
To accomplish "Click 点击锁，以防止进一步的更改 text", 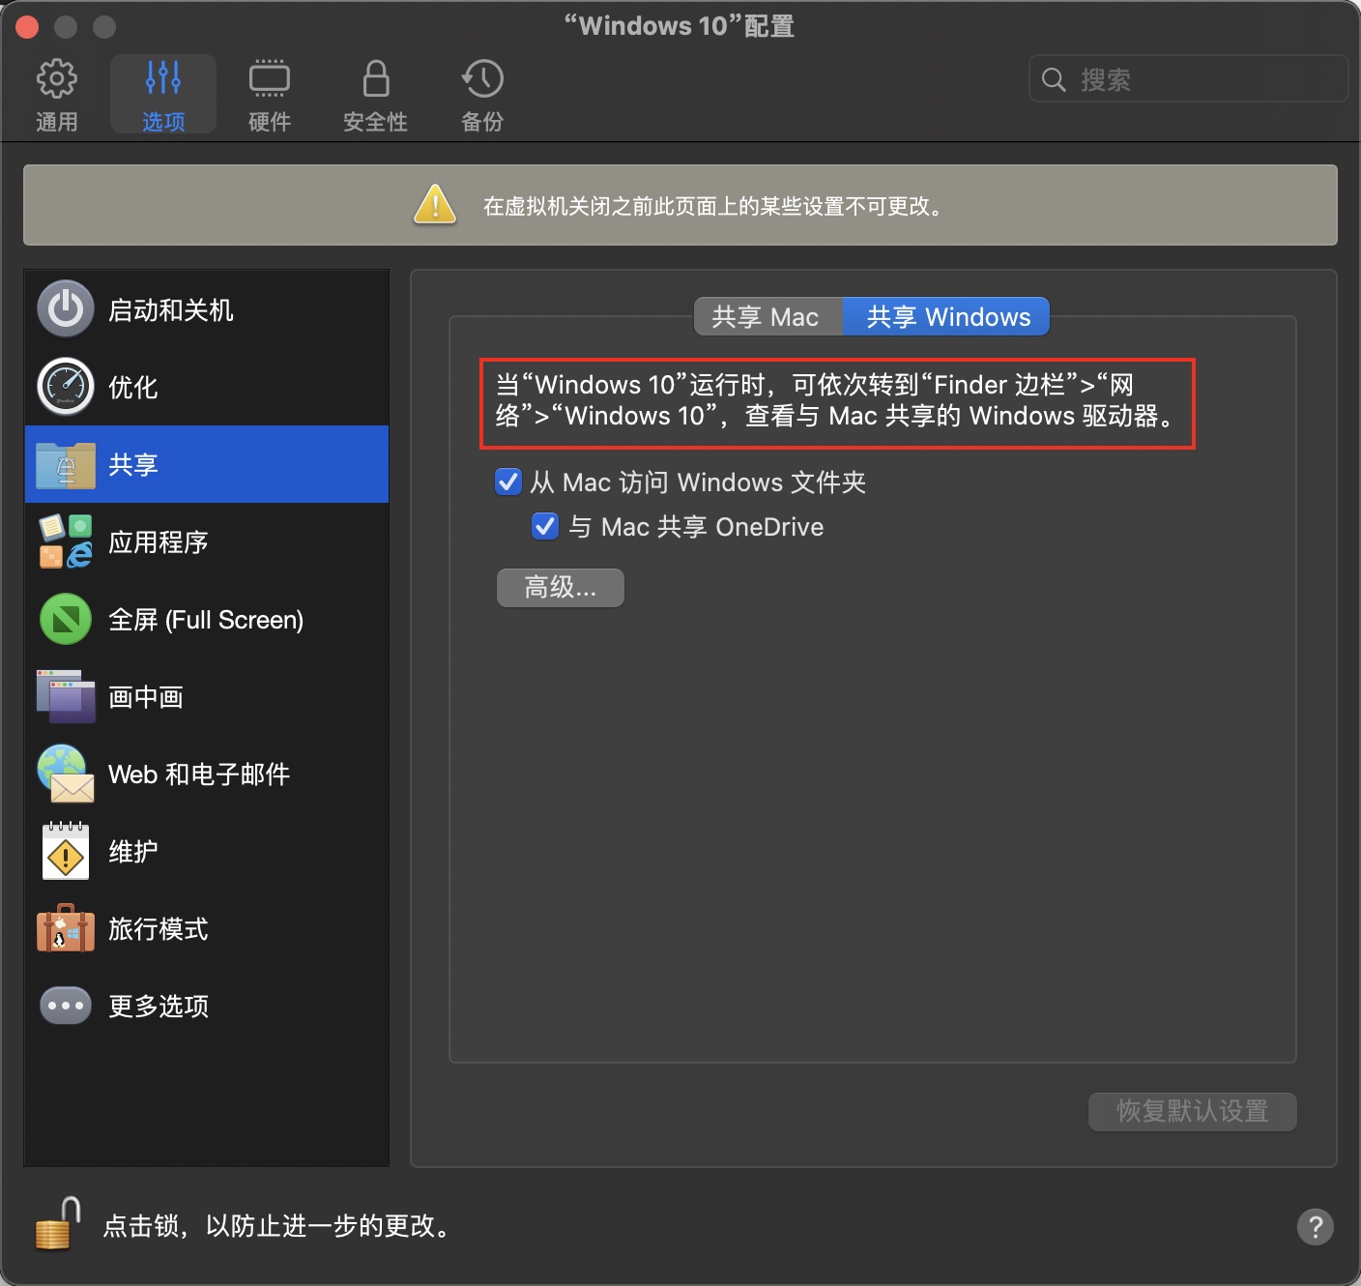I will tap(278, 1226).
